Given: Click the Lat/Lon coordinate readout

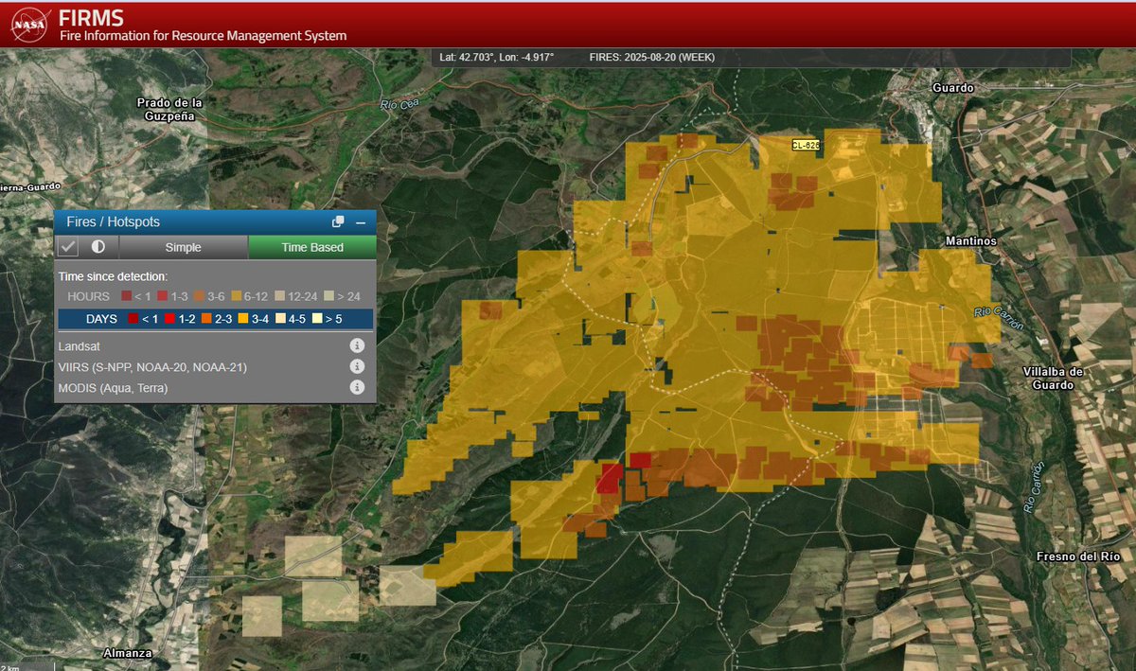Looking at the screenshot, I should click(497, 58).
